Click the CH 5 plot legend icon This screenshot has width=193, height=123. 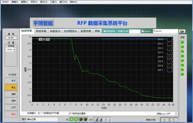170,61
